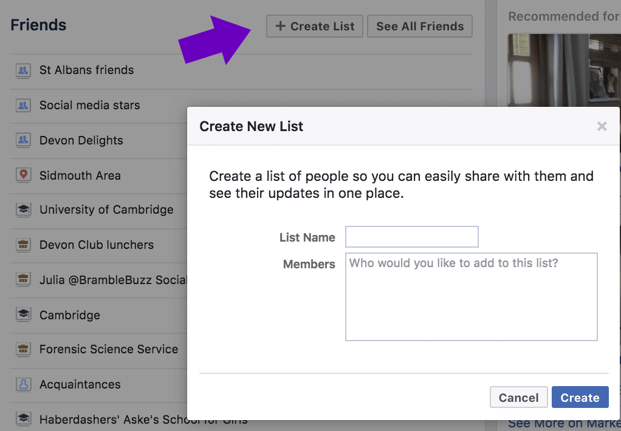Click the University of Cambridge graduation cap icon
621x431 pixels.
[x=23, y=209]
